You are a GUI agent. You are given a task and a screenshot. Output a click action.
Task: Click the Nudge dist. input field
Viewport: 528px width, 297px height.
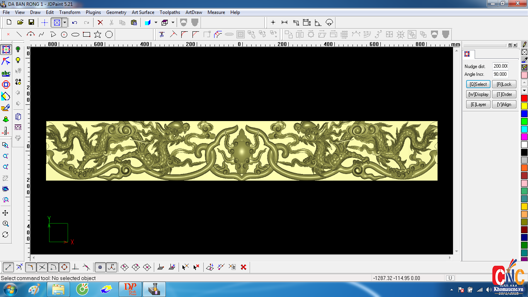[x=500, y=66]
